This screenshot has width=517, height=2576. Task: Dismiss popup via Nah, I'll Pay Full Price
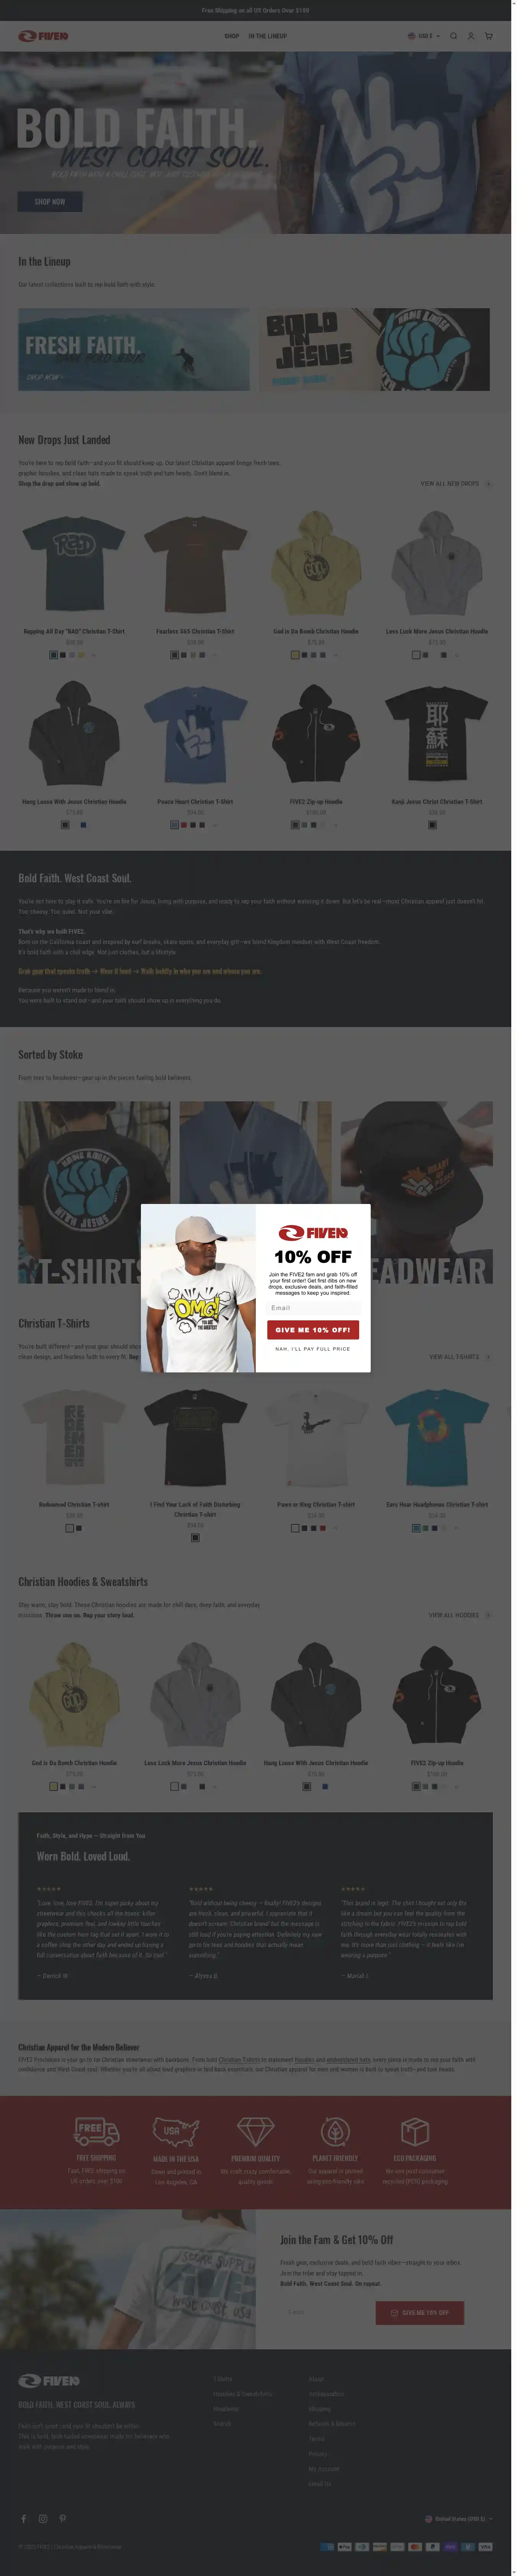click(x=313, y=1349)
